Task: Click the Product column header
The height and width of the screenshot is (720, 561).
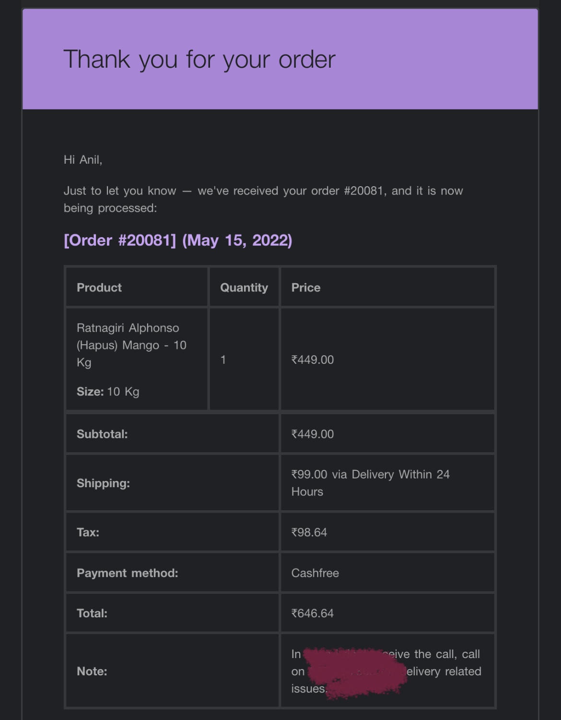Action: point(99,288)
